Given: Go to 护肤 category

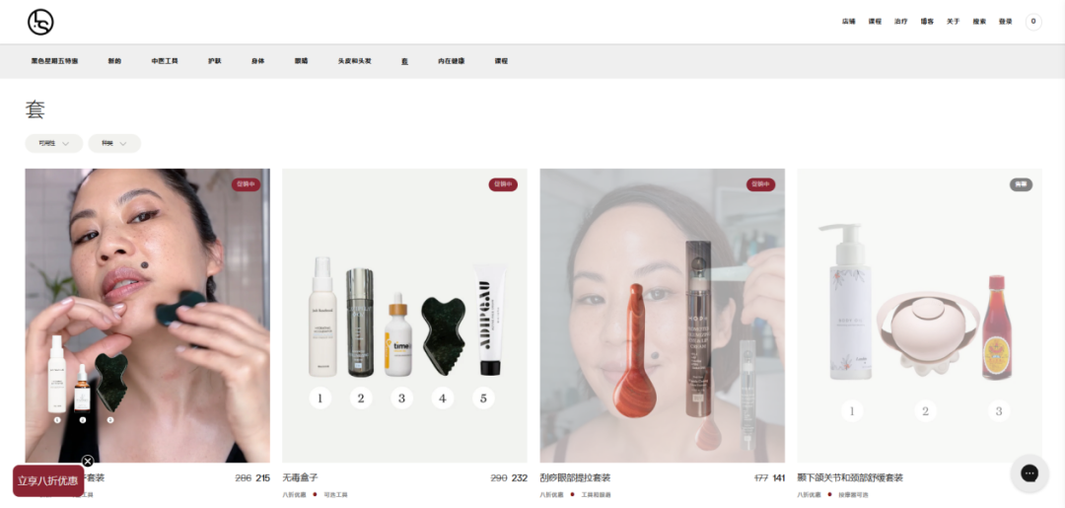Looking at the screenshot, I should [215, 61].
